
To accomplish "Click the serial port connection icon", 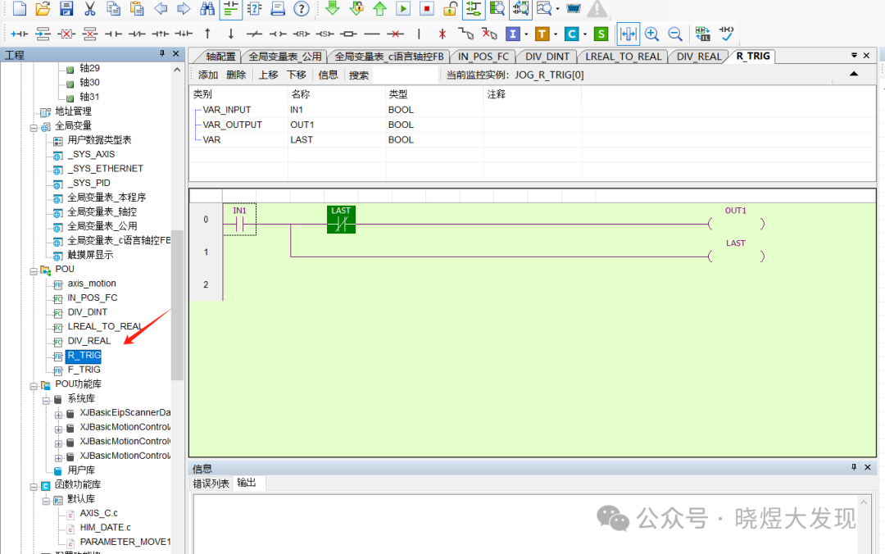I will pyautogui.click(x=574, y=8).
